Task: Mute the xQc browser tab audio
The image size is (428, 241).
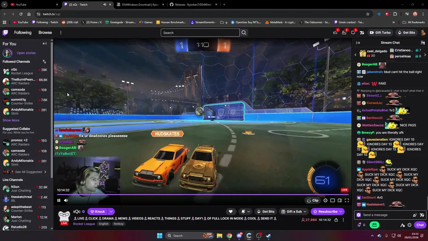Action: [x=105, y=5]
